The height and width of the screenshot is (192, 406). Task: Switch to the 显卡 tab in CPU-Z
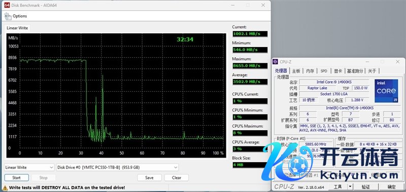[338, 71]
